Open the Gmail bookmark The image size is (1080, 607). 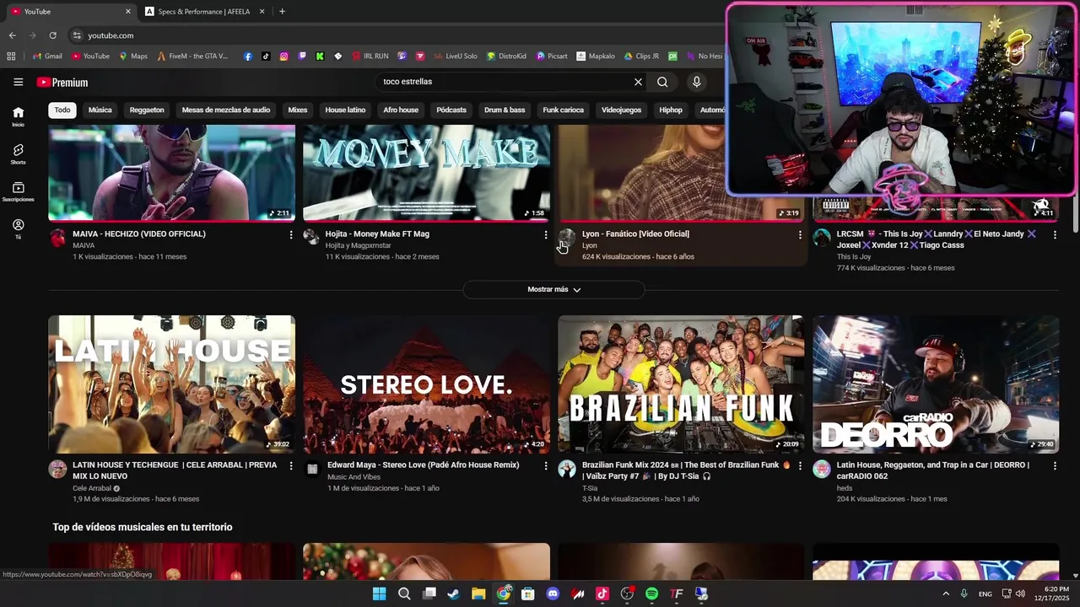click(47, 56)
